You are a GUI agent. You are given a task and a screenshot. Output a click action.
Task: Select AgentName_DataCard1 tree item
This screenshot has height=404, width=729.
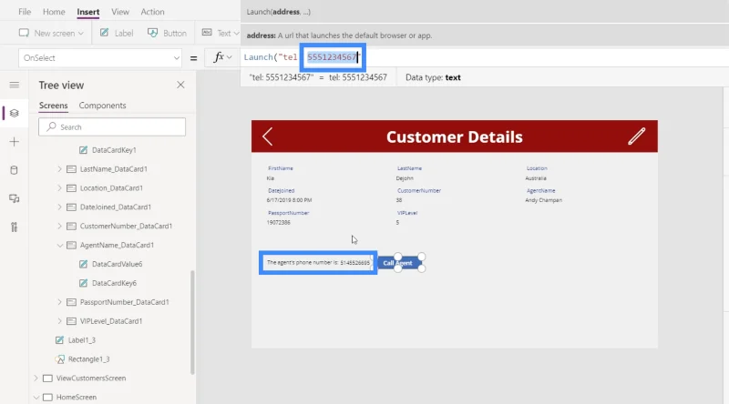[117, 245]
